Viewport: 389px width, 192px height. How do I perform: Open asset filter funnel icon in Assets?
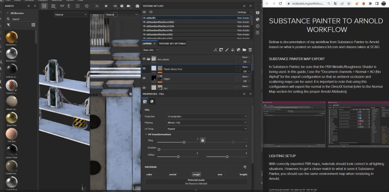click(x=8, y=25)
